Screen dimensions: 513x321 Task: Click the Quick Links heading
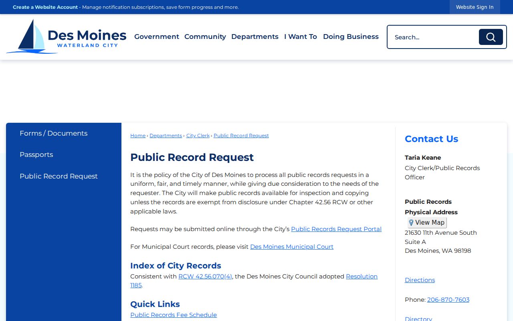tap(155, 304)
